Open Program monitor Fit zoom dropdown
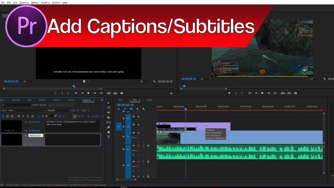334x188 pixels. pyautogui.click(x=206, y=79)
